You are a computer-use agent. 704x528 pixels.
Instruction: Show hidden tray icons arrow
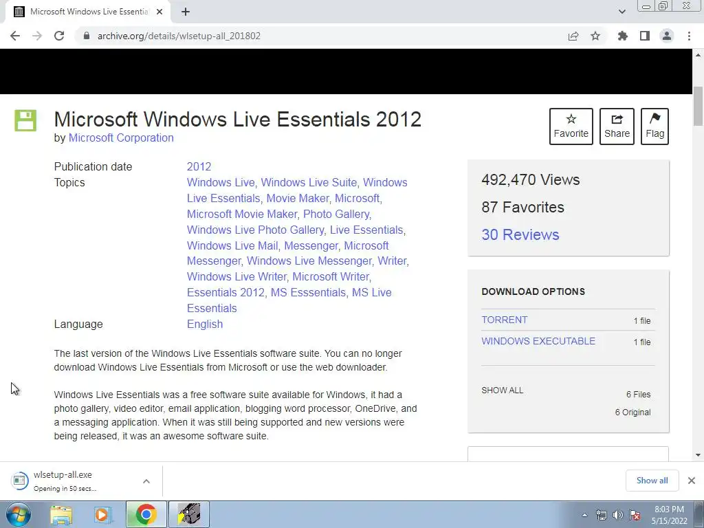tap(584, 515)
